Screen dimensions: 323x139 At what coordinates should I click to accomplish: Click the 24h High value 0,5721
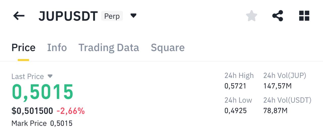[x=235, y=86]
